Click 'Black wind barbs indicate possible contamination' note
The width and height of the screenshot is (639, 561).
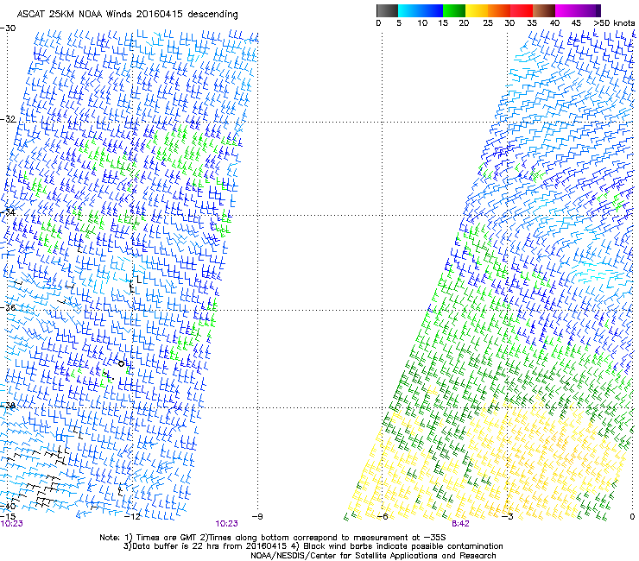(x=402, y=546)
